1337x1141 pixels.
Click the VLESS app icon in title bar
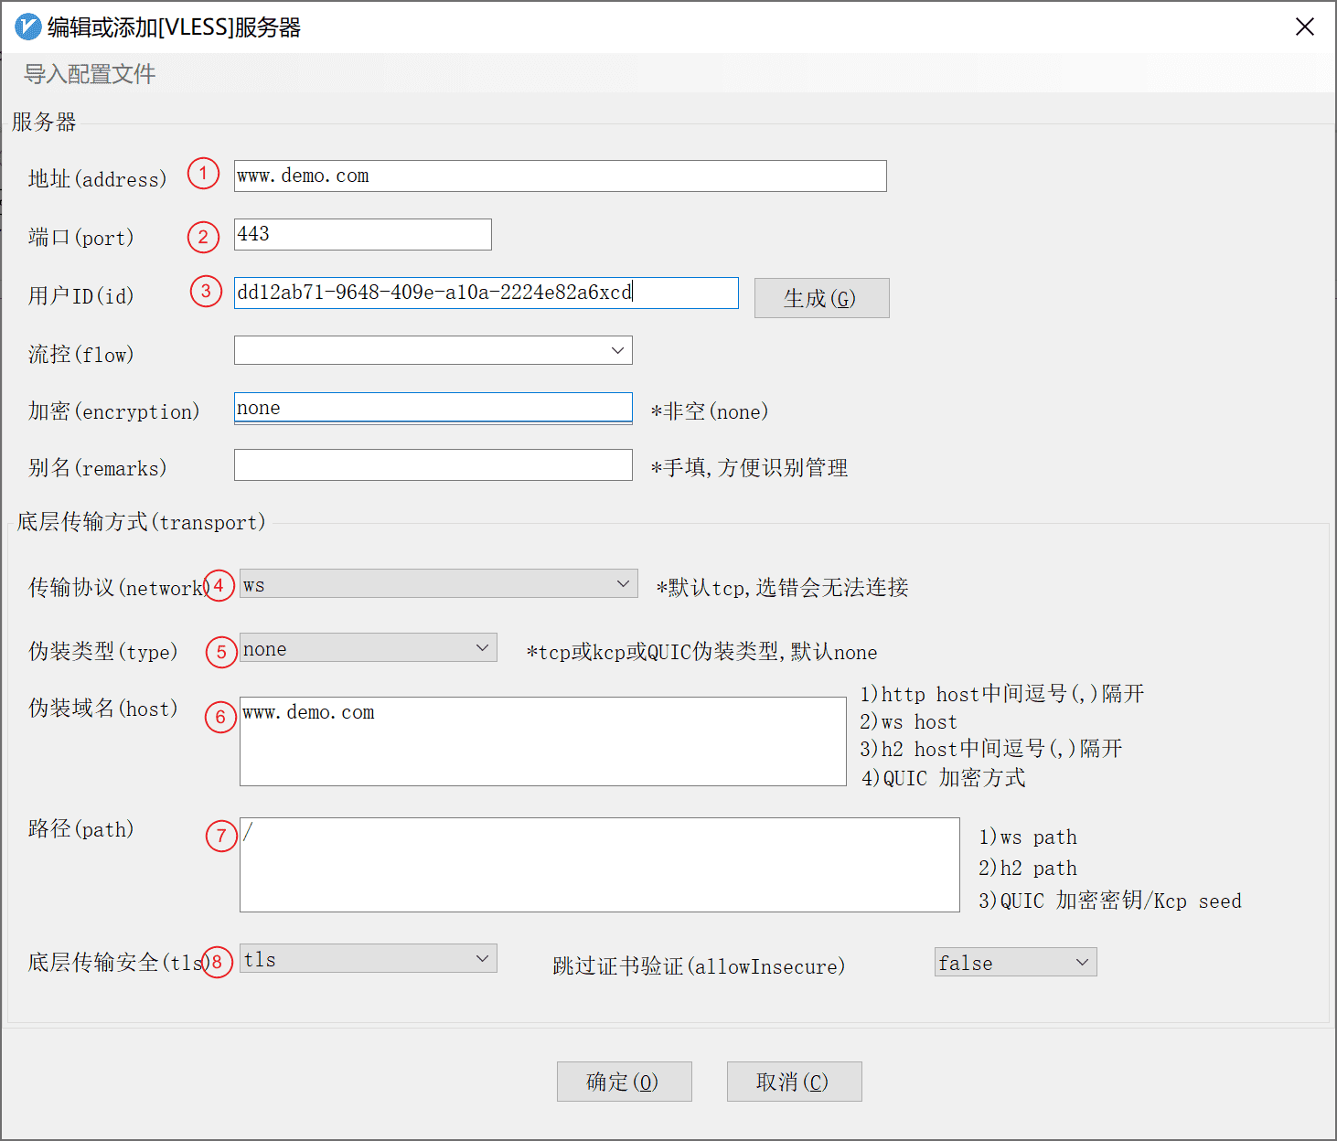point(27,27)
